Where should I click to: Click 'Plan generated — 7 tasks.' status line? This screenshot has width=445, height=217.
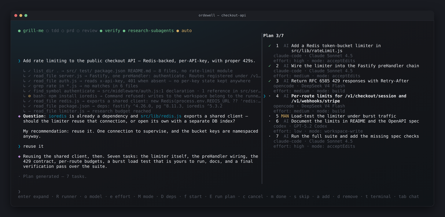(x=52, y=176)
